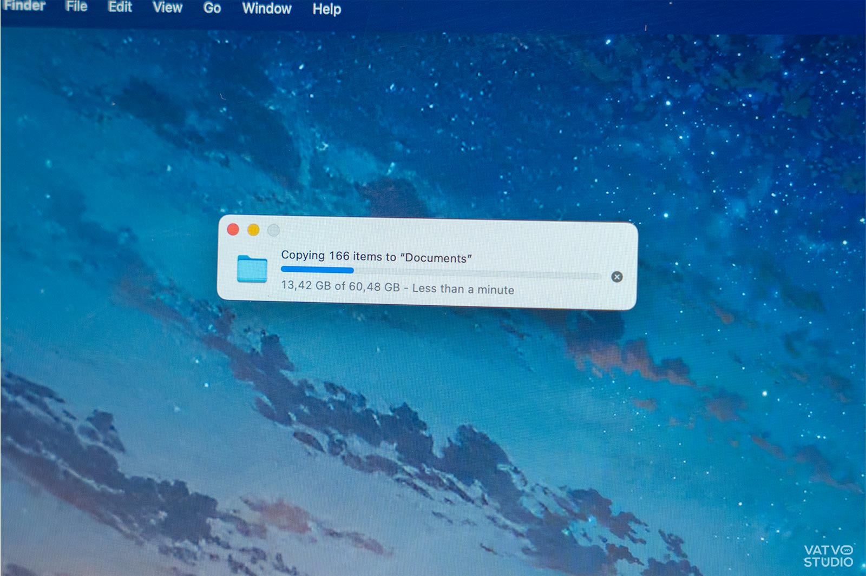Click the greyed-out zoom button in dialog
Image resolution: width=866 pixels, height=576 pixels.
[273, 231]
